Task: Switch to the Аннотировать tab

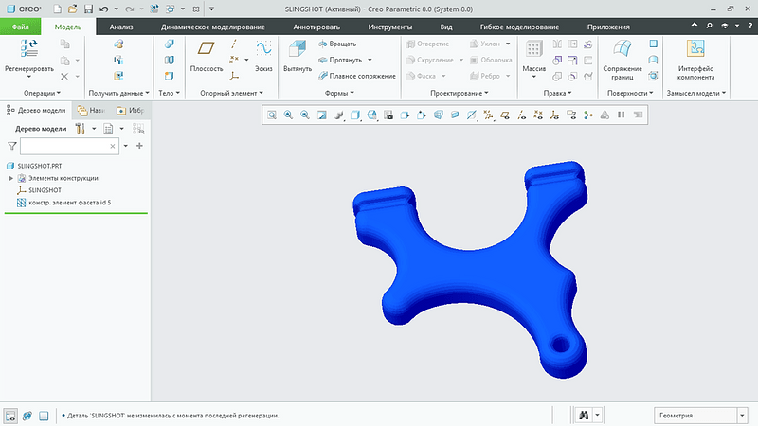Action: coord(316,27)
